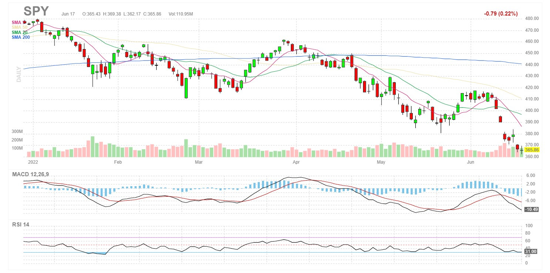Click the 31.00 RSI value tag
Viewport: 550px width, 273px height.
click(531, 252)
